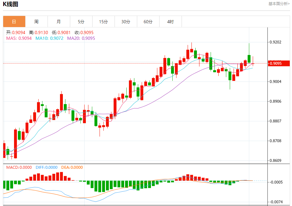
Task: Click the -0.0005 MACD axis label
Action: click(276, 182)
